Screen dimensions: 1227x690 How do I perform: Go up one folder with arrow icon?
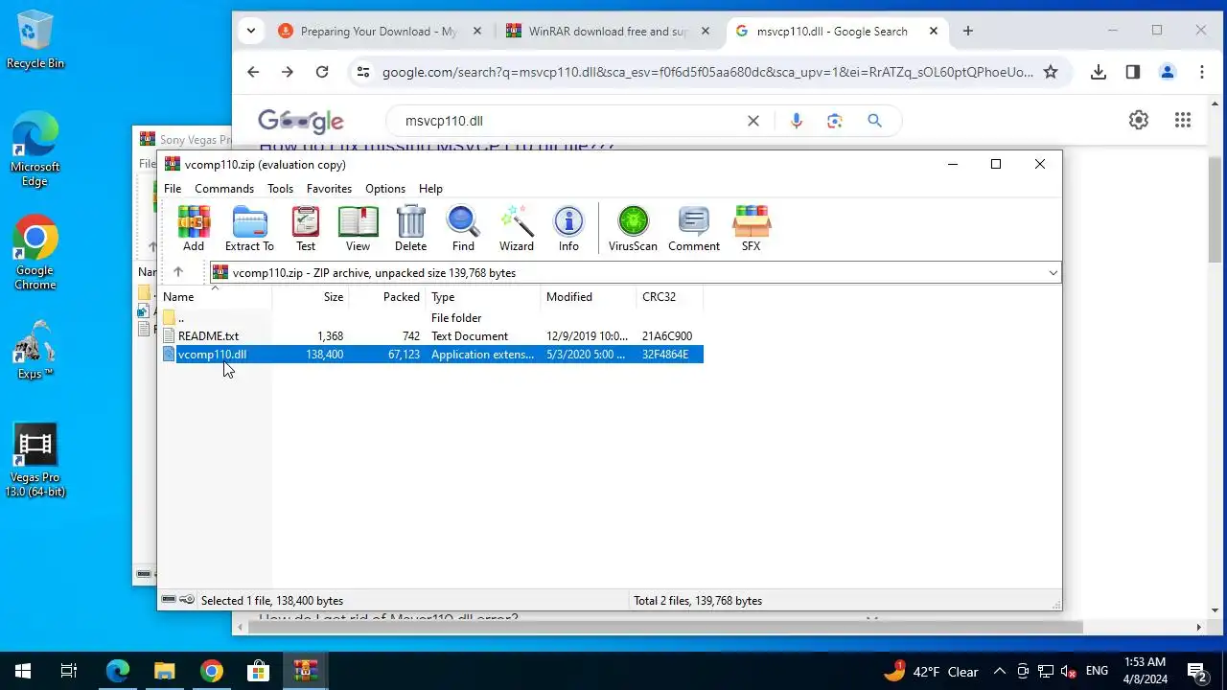point(177,272)
